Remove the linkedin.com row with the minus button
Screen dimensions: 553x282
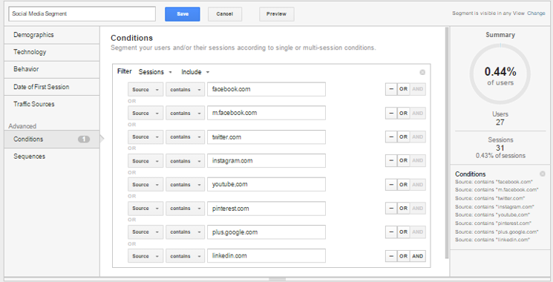coord(391,256)
